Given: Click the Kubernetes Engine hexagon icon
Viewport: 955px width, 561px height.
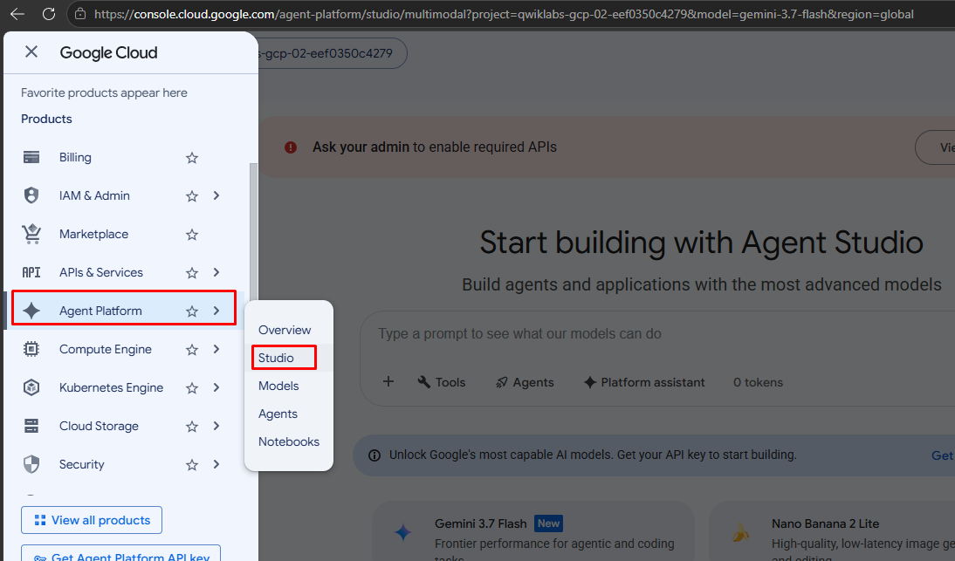Looking at the screenshot, I should [31, 387].
